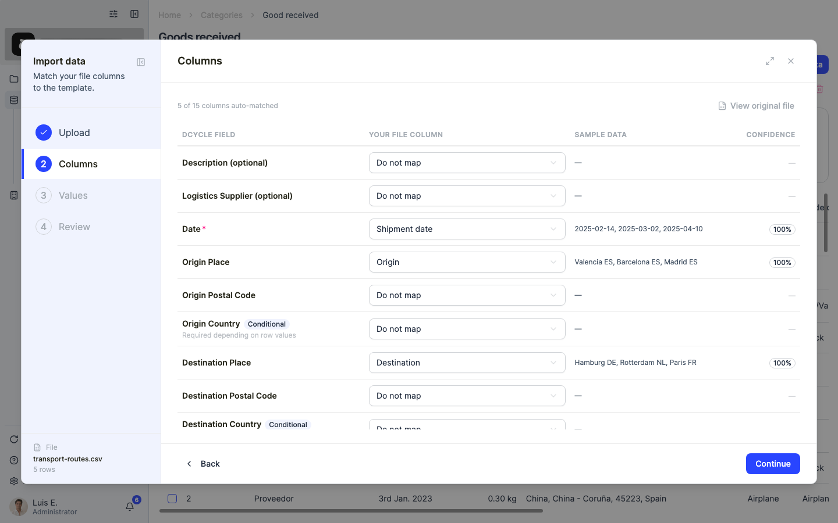This screenshot has height=523, width=838.
Task: Click the 100% confidence badge for Date
Action: (x=782, y=230)
